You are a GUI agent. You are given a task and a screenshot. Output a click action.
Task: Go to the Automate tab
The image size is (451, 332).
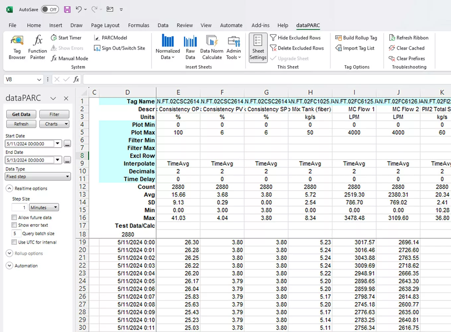tap(231, 25)
